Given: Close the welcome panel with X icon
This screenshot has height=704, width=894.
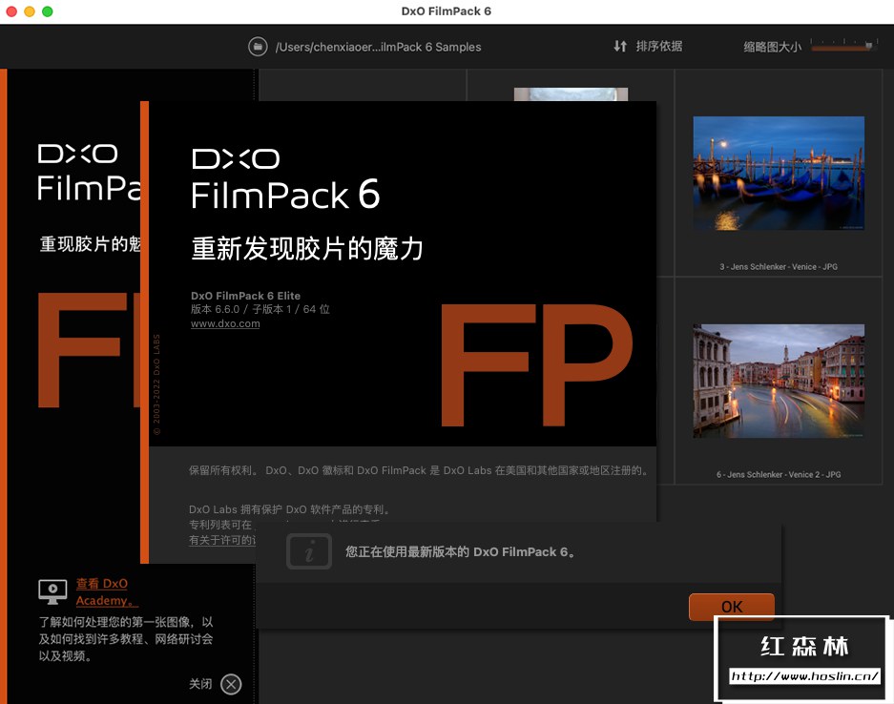Looking at the screenshot, I should pos(231,684).
